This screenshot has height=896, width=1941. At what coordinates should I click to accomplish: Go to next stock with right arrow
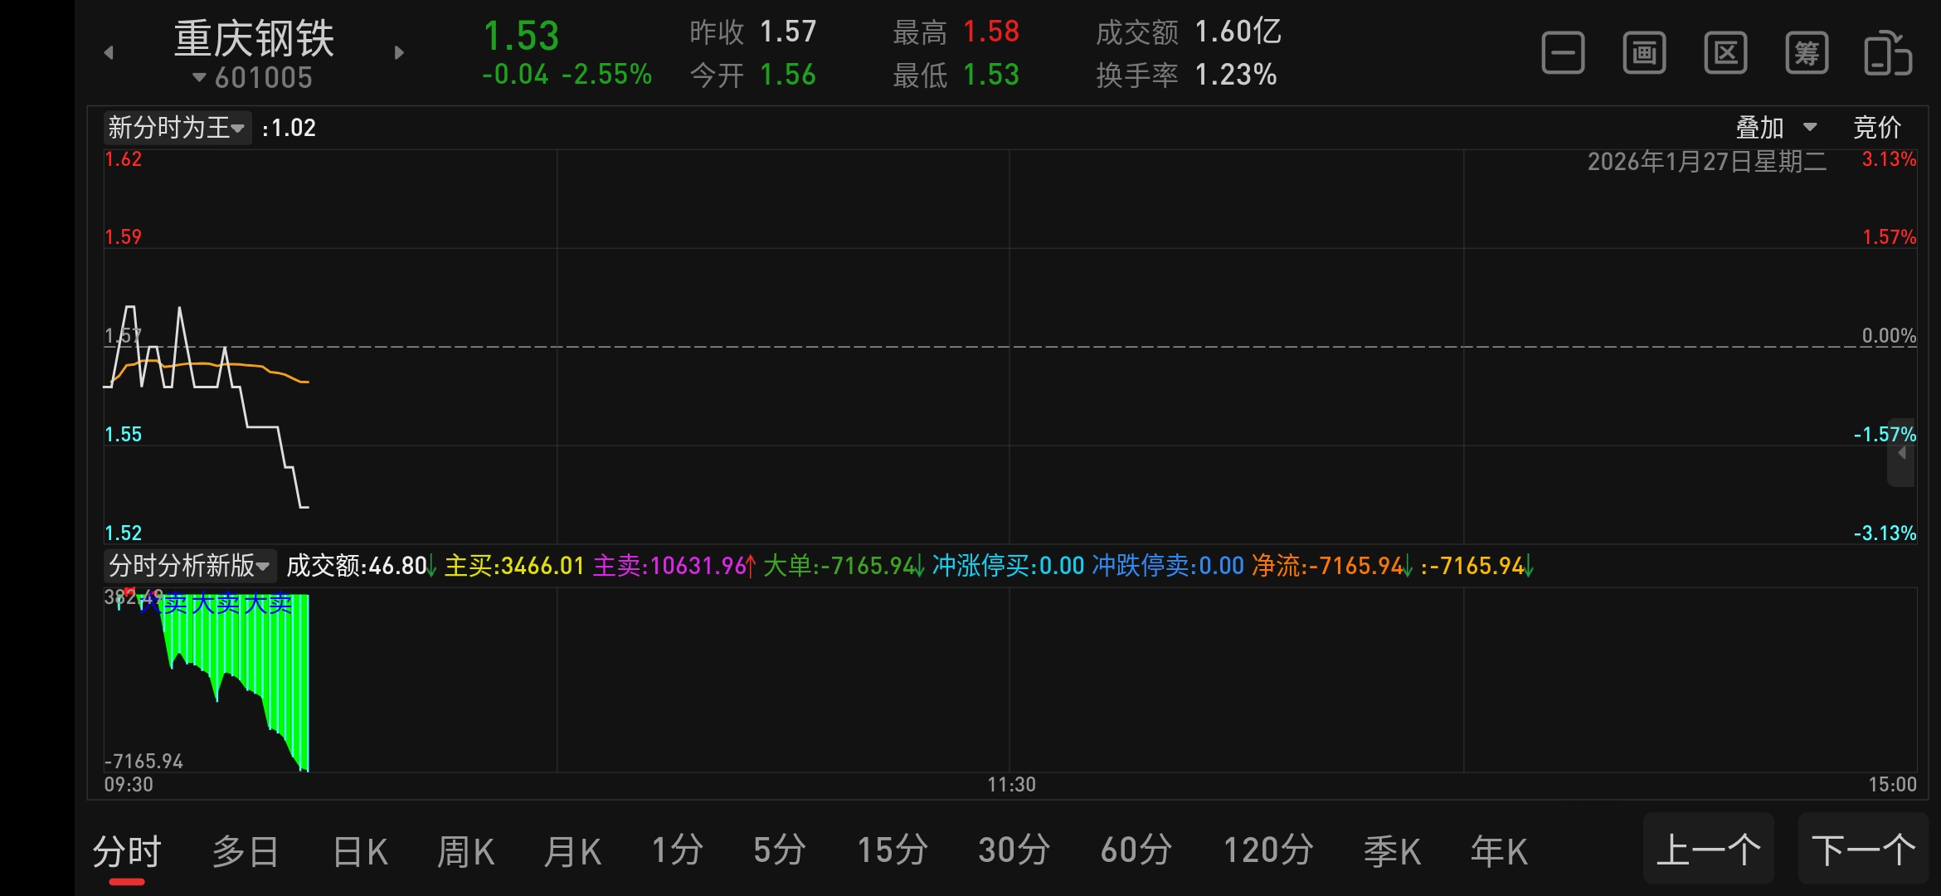coord(399,53)
